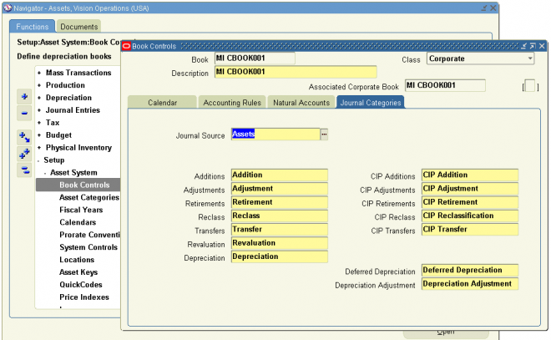Click the CIP Retirements field

click(470, 202)
